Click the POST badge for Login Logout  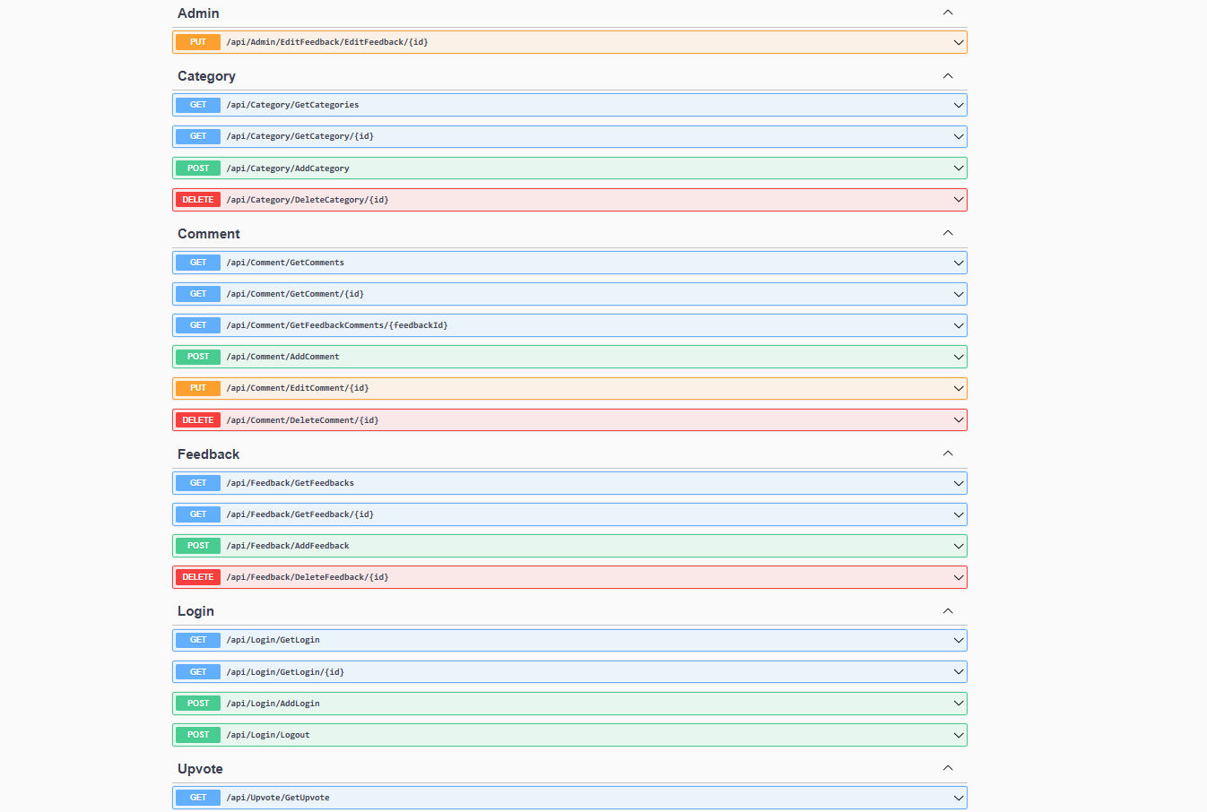[197, 735]
